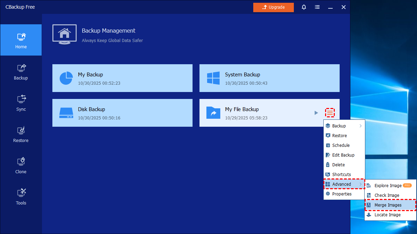Open the Restore sidebar section
417x234 pixels.
(x=21, y=134)
